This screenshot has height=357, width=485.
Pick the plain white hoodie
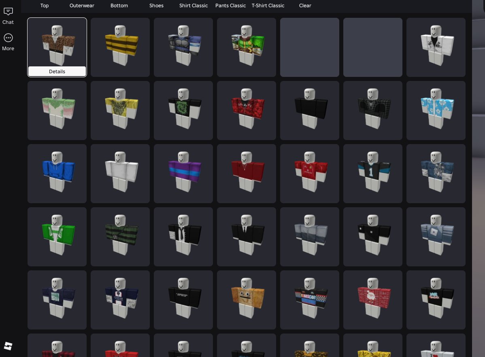(120, 174)
